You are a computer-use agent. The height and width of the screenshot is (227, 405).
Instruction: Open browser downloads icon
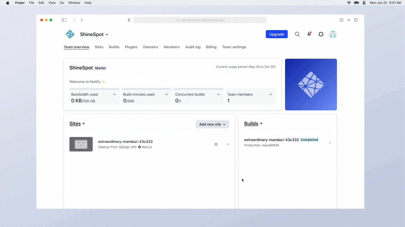[341, 20]
